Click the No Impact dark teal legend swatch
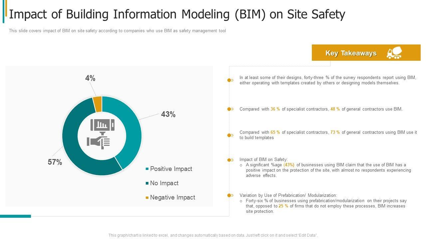This screenshot has width=426, height=239. 147,184
